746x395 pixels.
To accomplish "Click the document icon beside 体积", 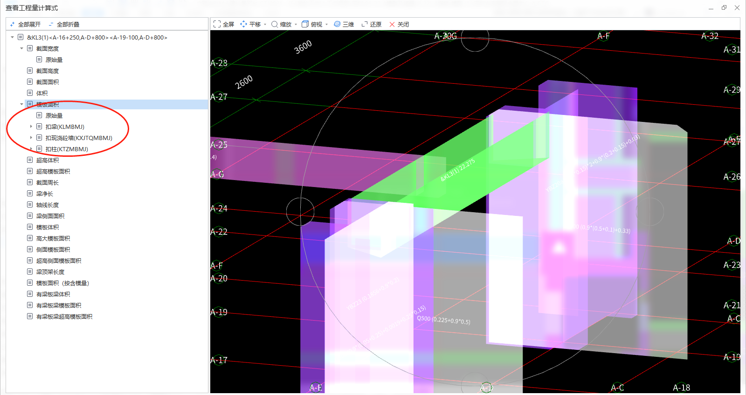I will point(30,93).
